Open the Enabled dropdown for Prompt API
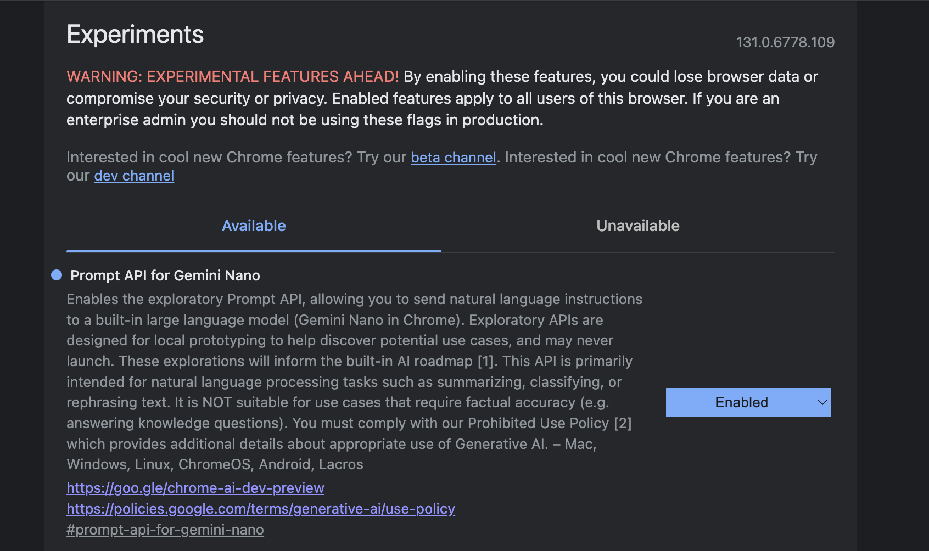 tap(748, 402)
